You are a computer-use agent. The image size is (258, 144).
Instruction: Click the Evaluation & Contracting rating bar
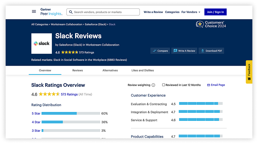coord(201,104)
